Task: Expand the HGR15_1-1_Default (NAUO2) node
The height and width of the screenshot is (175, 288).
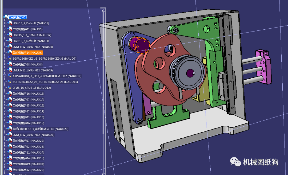Action: point(5,35)
